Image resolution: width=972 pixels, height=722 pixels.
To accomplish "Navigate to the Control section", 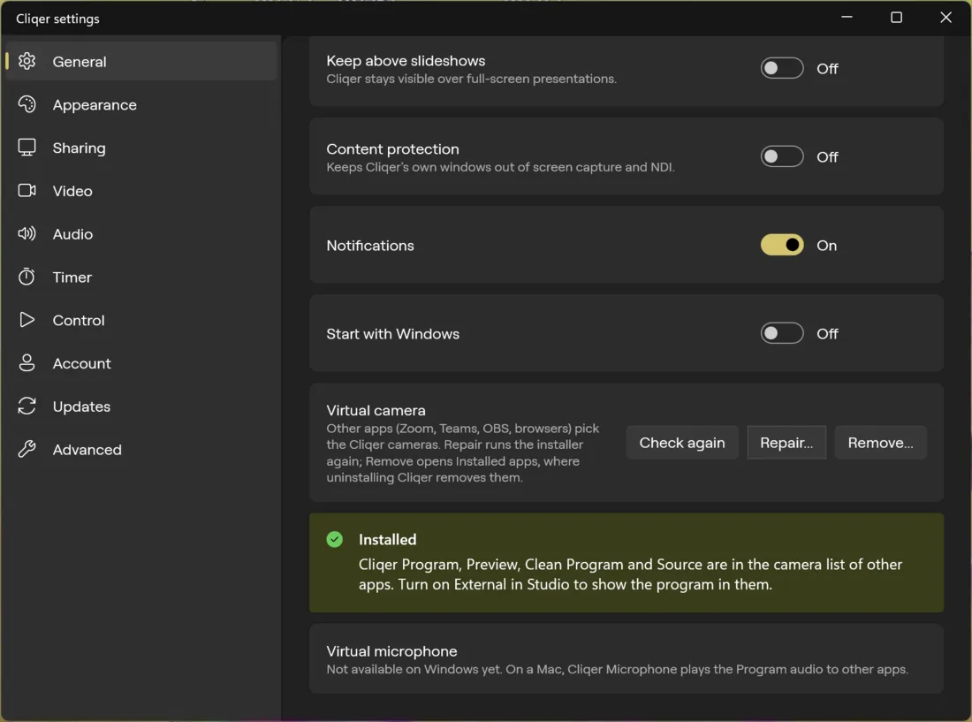I will 141,320.
